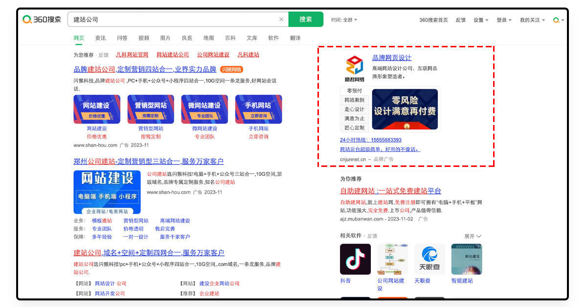Expand the 我的关注 dropdown
Viewport: 587px width, 307px height.
[532, 20]
